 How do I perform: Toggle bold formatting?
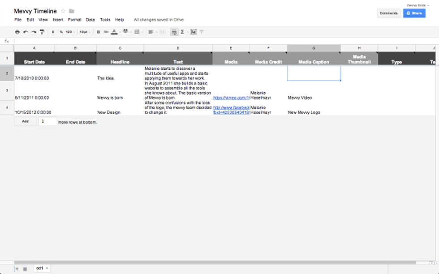coord(98,32)
